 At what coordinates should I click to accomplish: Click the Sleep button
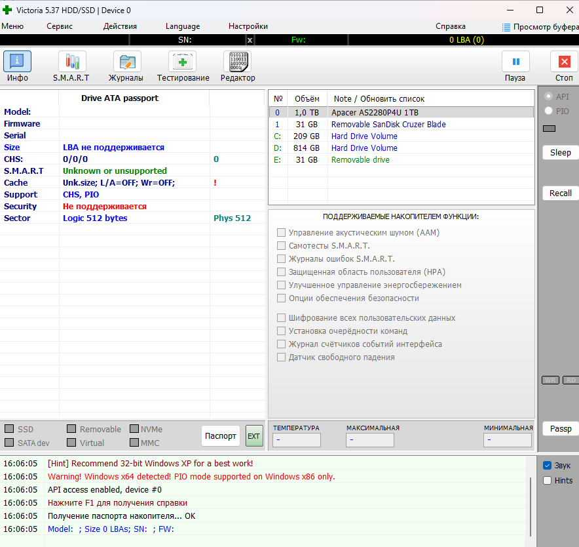(x=560, y=153)
